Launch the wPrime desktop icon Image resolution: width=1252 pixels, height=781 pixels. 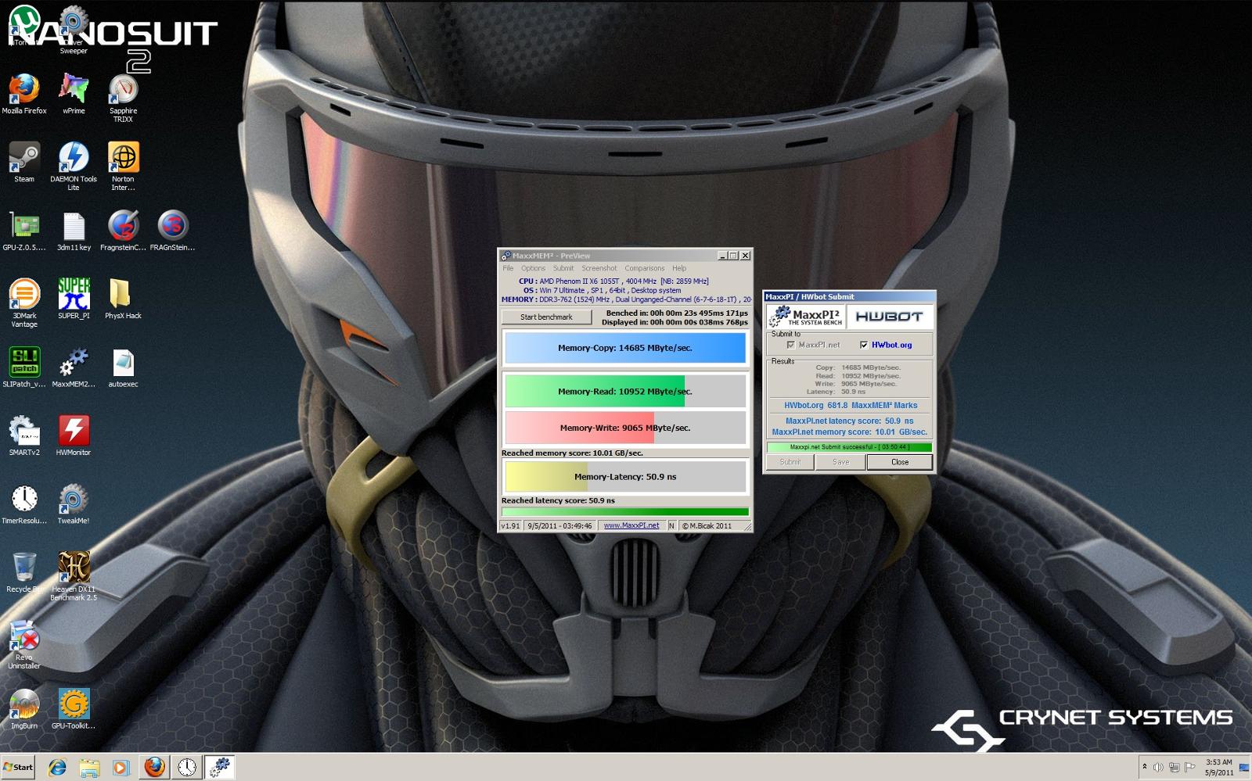pyautogui.click(x=74, y=94)
